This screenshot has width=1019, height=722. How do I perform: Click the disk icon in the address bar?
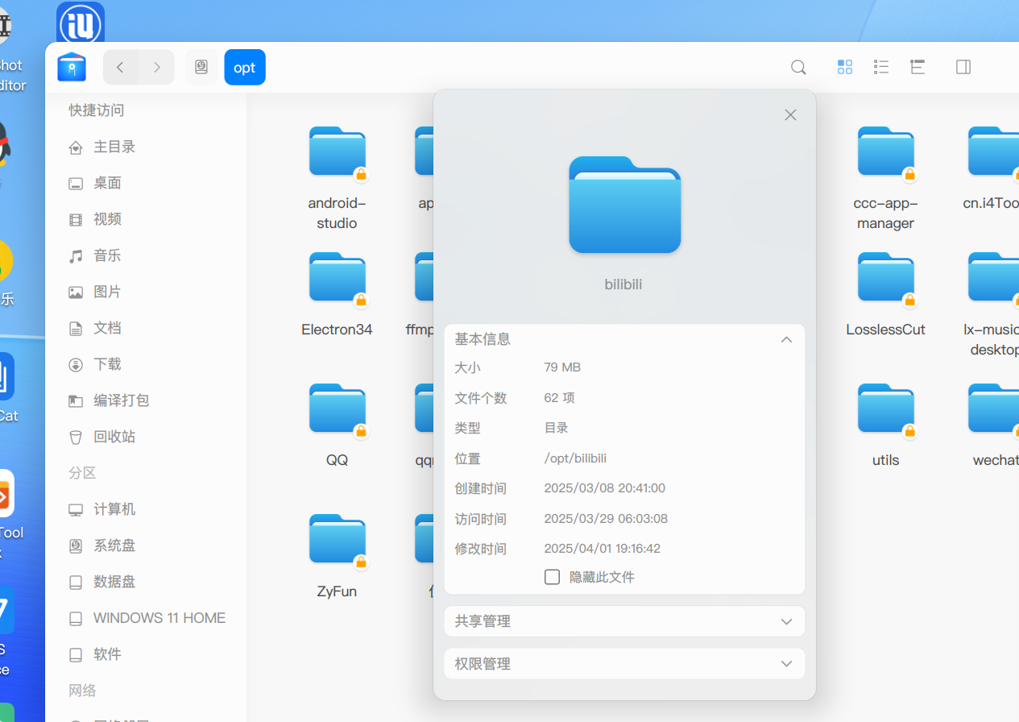(201, 68)
